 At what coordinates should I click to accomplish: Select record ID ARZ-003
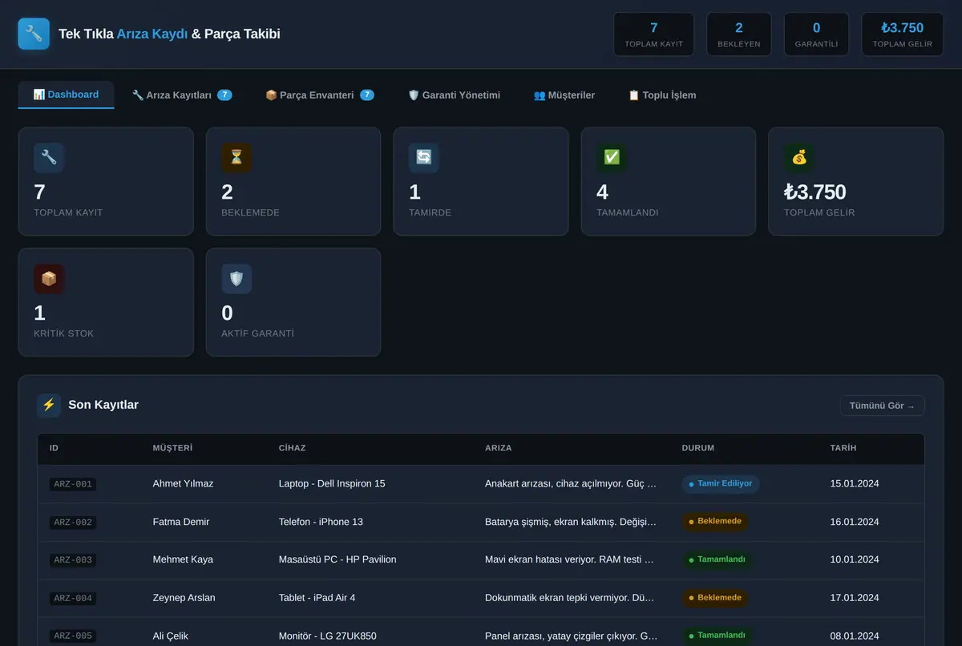(73, 559)
